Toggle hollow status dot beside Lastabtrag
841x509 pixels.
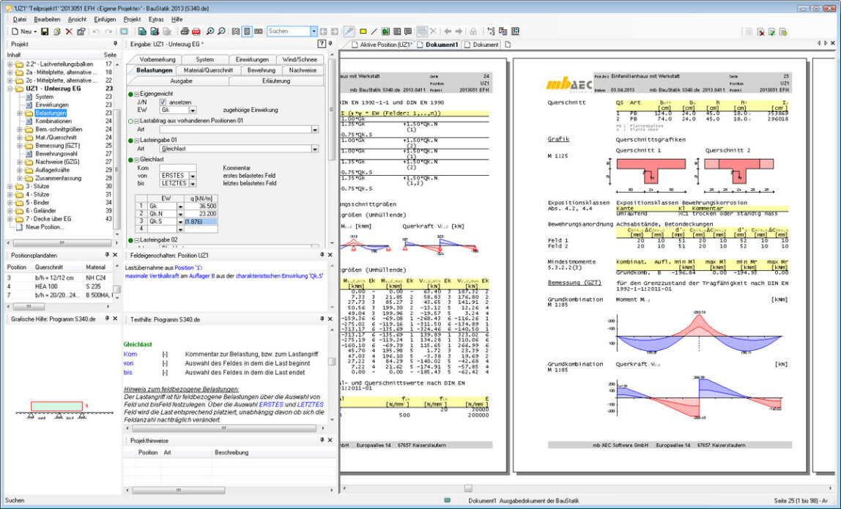coord(130,122)
